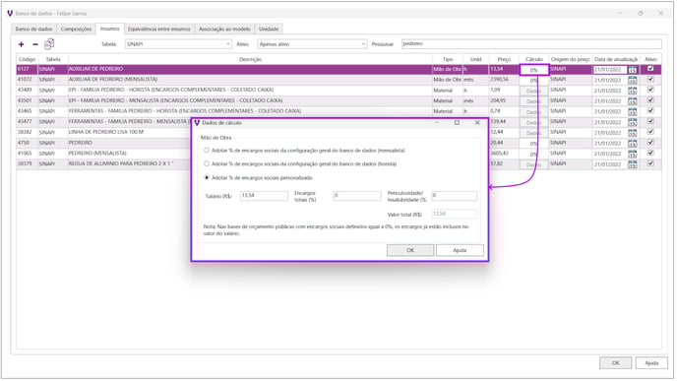The height and width of the screenshot is (381, 677).
Task: Open the calendar icon in row 43501
Action: pyautogui.click(x=632, y=100)
